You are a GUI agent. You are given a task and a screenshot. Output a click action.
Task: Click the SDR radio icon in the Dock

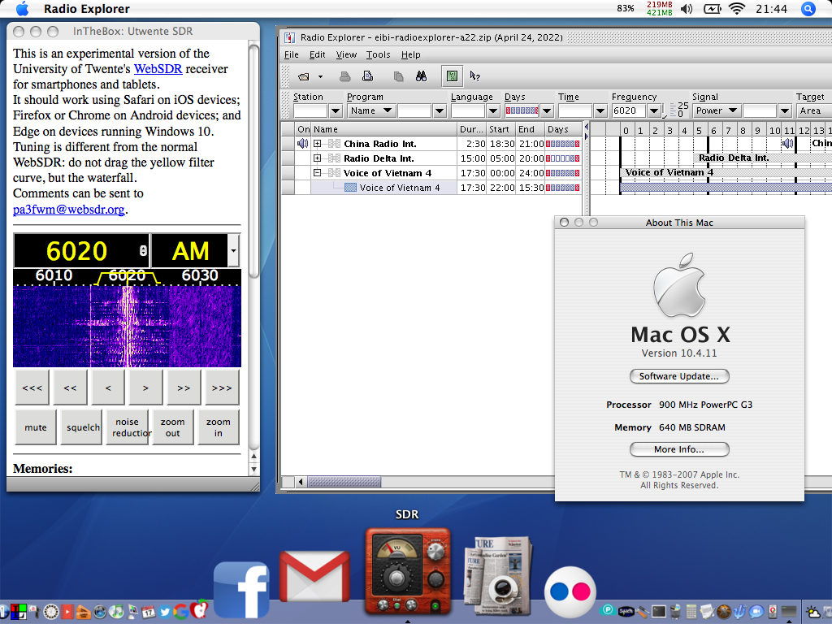408,572
